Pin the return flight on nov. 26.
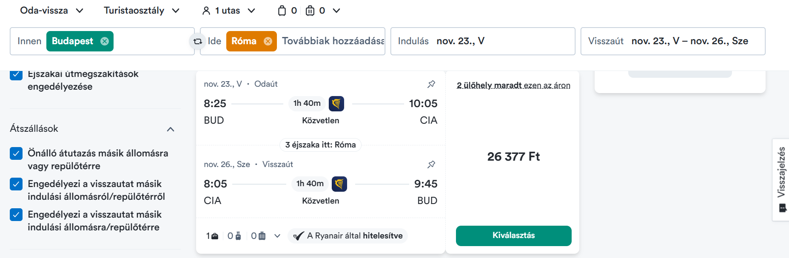789x258 pixels. (x=431, y=164)
